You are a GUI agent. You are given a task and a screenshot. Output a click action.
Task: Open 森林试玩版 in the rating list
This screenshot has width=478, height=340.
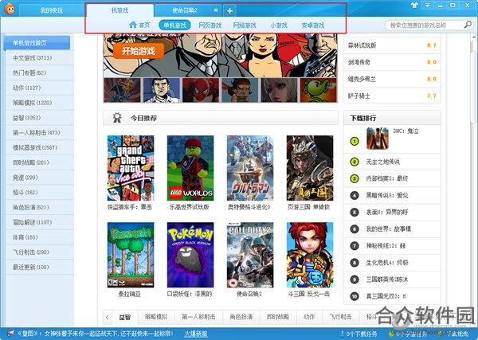392,45
